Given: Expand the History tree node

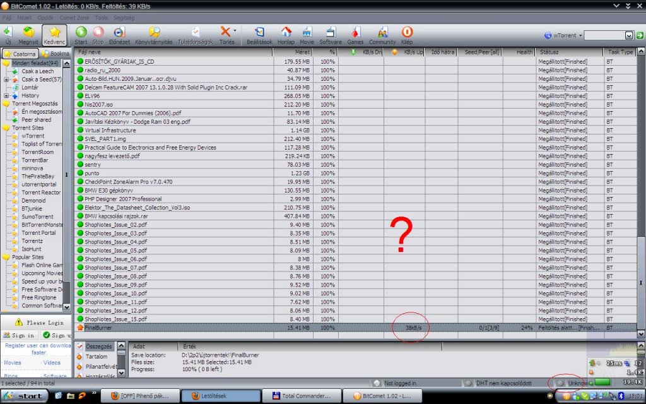Looking at the screenshot, I should (x=6, y=95).
